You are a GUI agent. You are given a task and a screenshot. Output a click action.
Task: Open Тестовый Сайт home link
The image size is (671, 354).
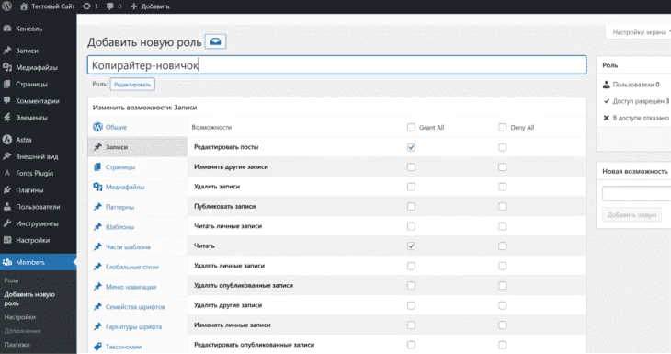(x=48, y=6)
